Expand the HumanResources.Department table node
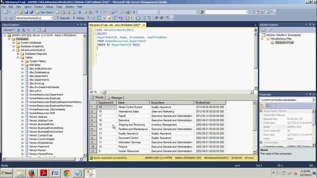 tap(22, 94)
